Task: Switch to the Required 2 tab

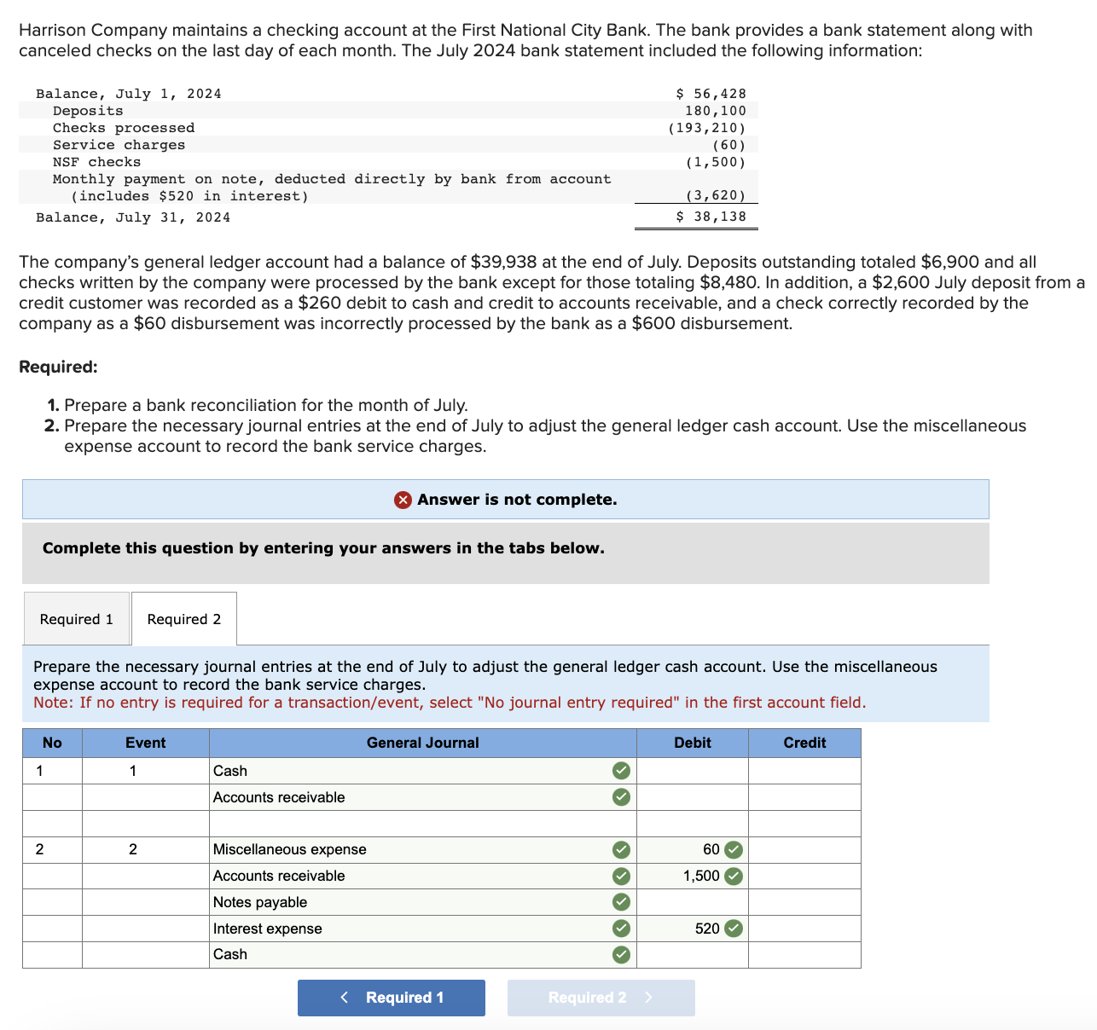Action: 184,619
